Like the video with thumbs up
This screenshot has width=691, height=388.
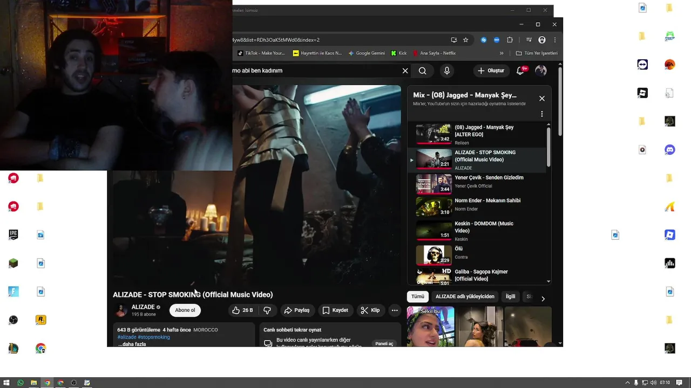click(242, 310)
